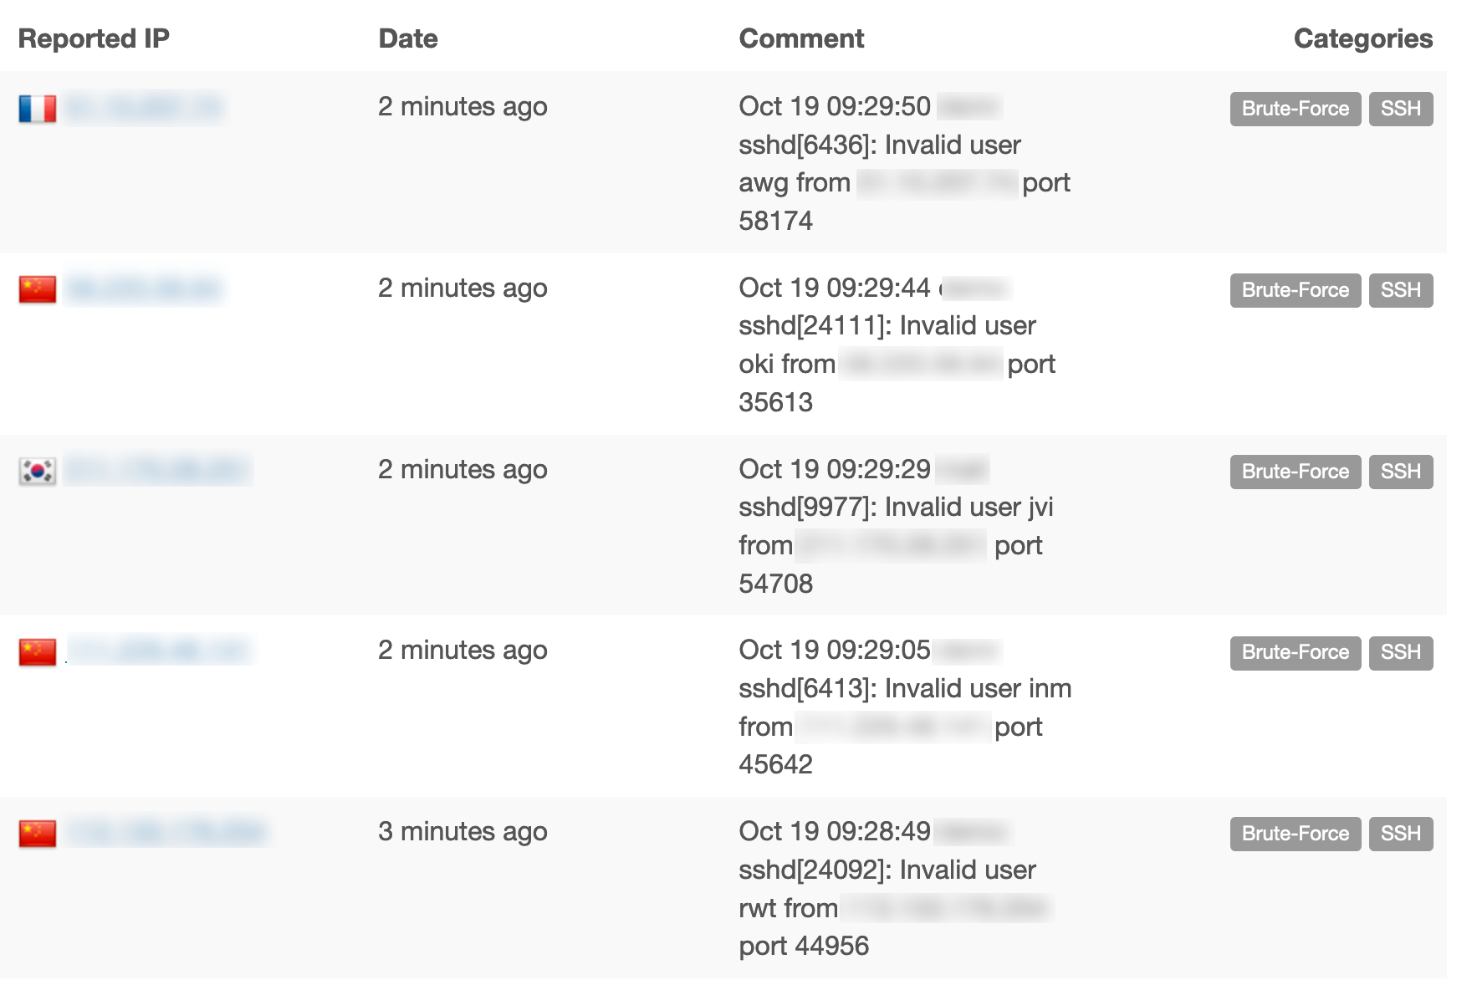Click the Chinese flag in the second row

tap(37, 288)
